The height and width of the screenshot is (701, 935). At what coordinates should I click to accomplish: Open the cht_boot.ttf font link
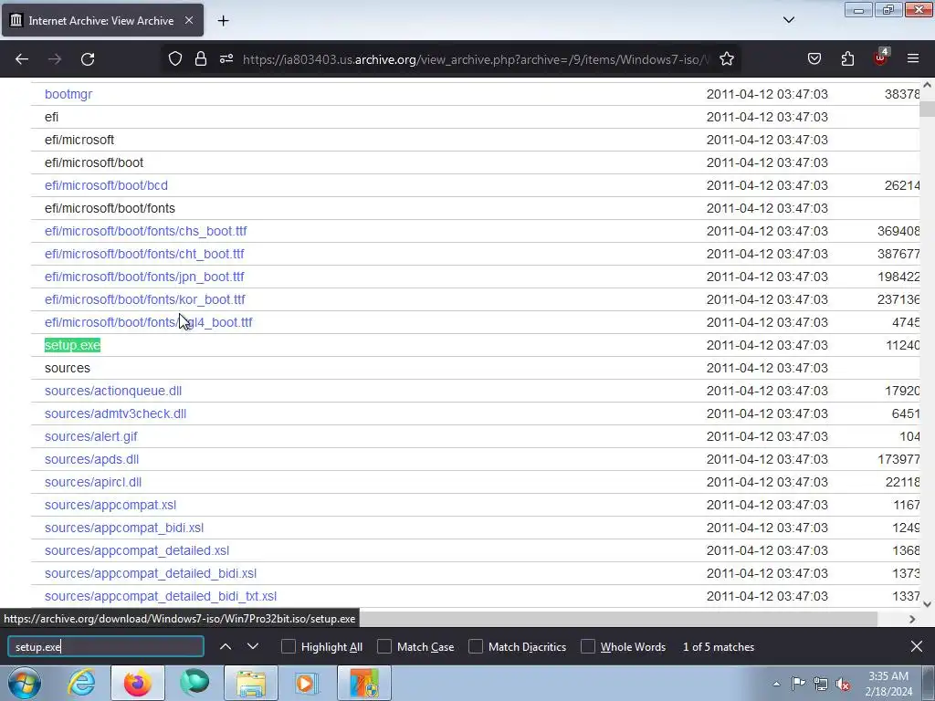(x=144, y=254)
